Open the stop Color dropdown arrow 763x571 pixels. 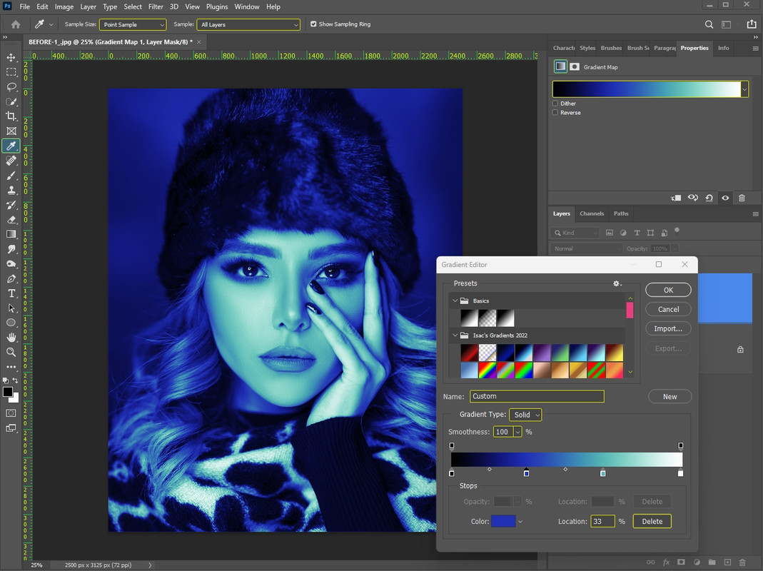tap(520, 521)
